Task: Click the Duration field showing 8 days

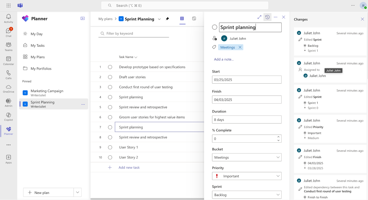Action: (247, 120)
